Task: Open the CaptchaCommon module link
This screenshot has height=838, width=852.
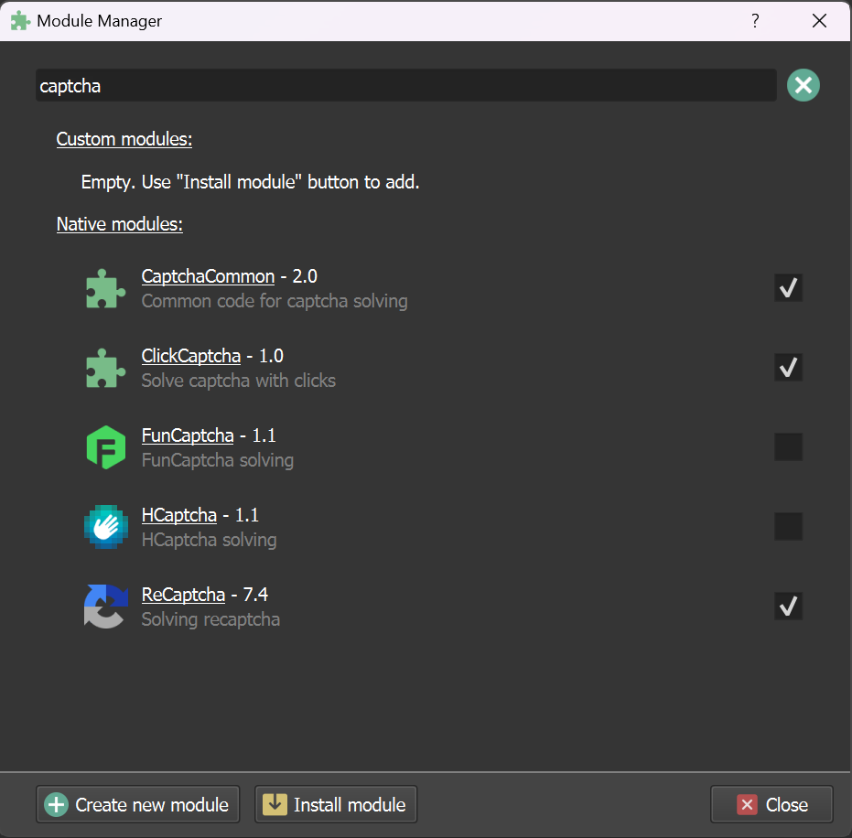Action: pyautogui.click(x=208, y=276)
